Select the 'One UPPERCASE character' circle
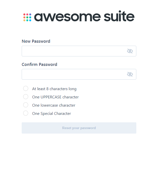This screenshot has height=190, width=160. pyautogui.click(x=26, y=97)
